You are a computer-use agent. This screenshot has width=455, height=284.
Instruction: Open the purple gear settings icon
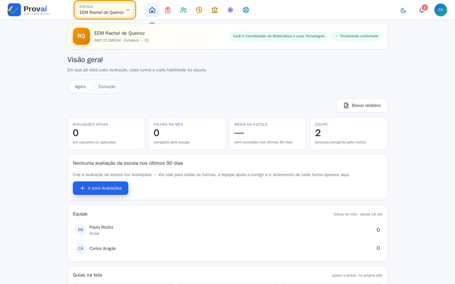(230, 10)
